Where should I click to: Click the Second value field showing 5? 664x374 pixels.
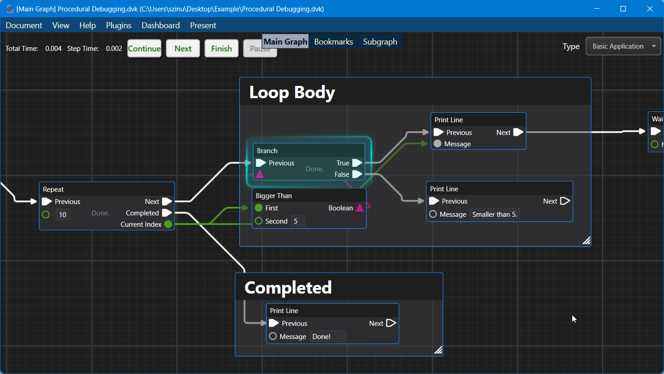297,221
